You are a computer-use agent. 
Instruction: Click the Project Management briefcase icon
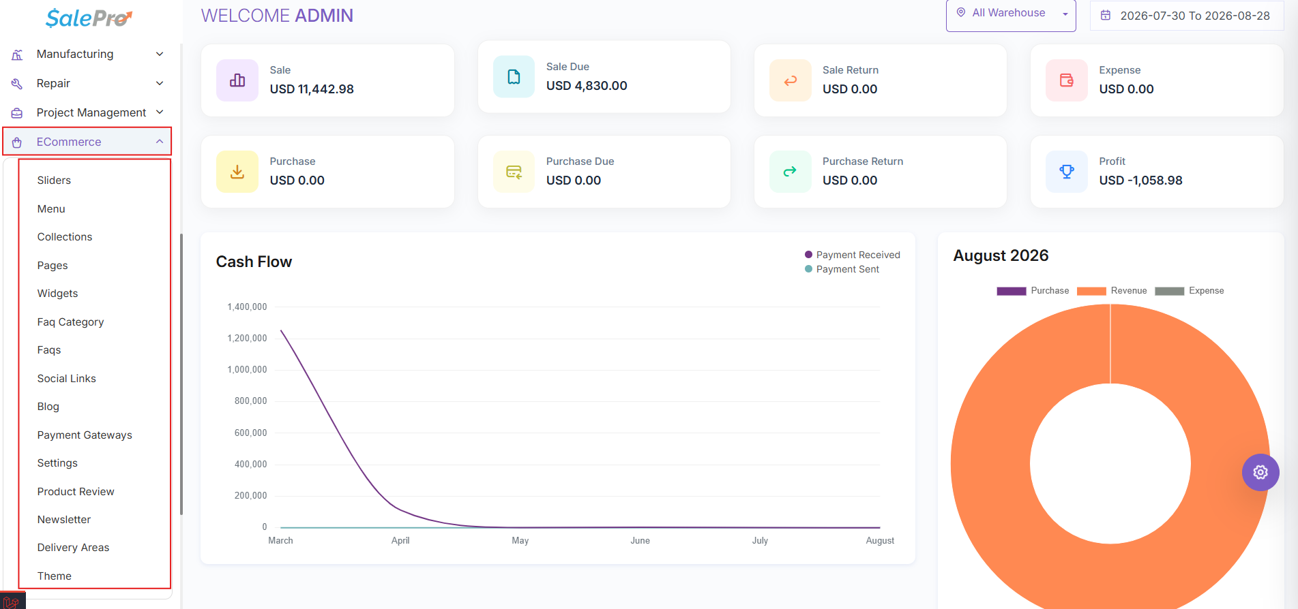17,113
